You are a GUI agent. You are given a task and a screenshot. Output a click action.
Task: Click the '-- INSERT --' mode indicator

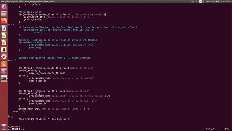[x=16, y=129]
